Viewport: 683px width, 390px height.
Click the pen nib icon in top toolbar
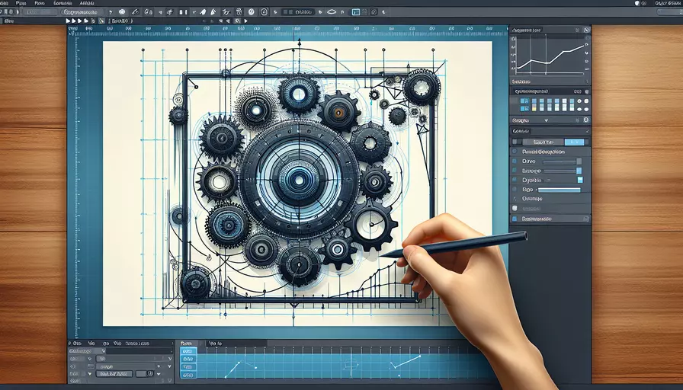213,11
